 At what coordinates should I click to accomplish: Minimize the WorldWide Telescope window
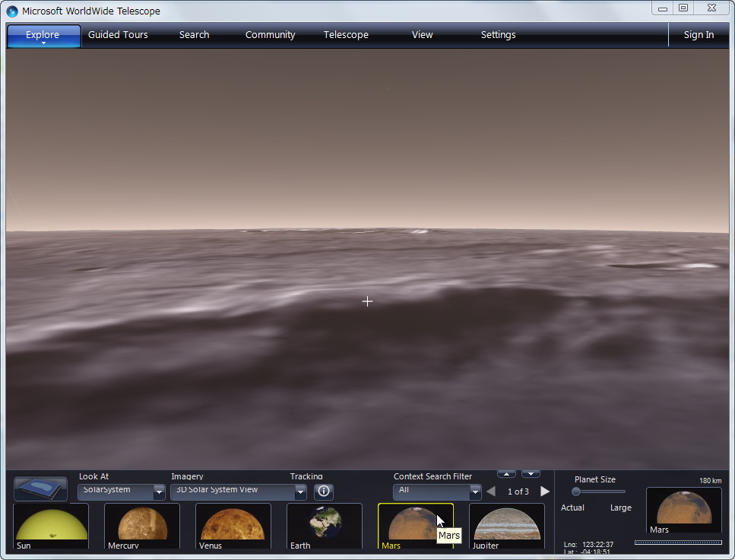click(x=662, y=8)
